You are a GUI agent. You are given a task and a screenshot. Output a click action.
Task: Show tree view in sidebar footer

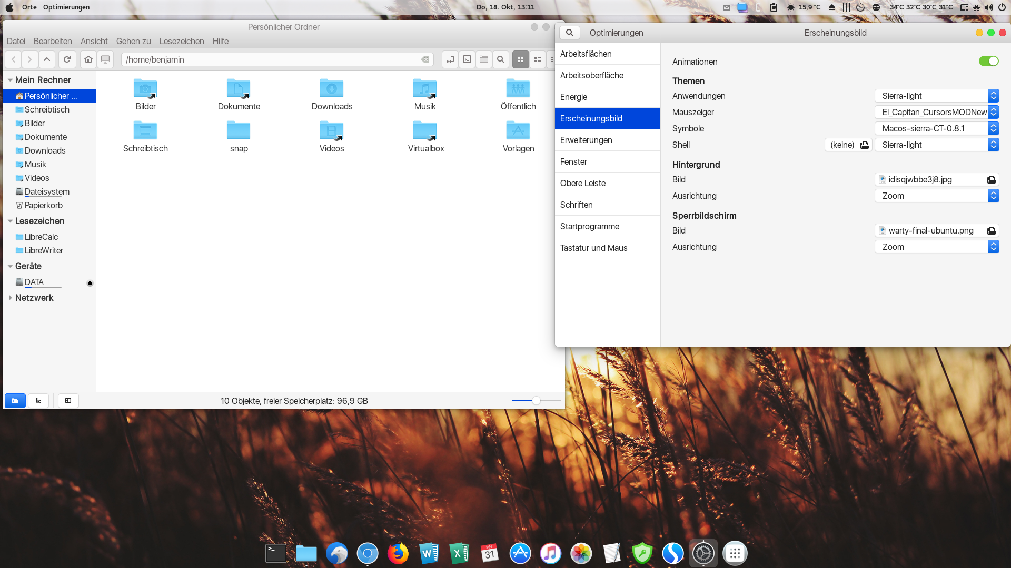(x=38, y=401)
